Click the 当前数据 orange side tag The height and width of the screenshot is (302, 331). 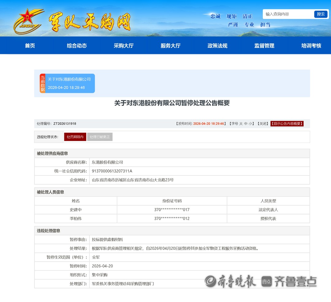pyautogui.click(x=42, y=83)
